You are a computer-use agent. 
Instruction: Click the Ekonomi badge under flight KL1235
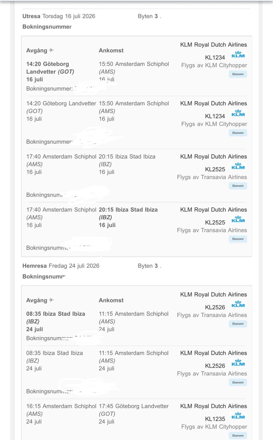[238, 435]
